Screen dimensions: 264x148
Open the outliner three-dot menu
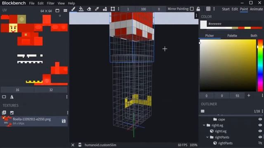pyautogui.click(x=262, y=111)
